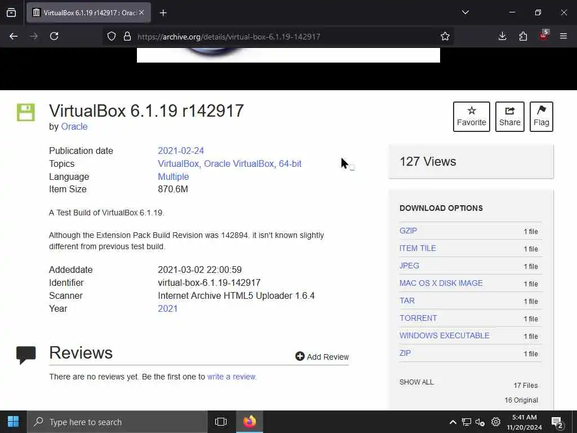Open the notification center icon
The image size is (577, 433).
click(x=557, y=422)
